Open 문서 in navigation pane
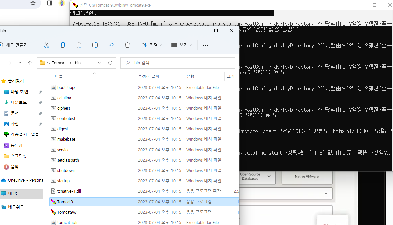393x225 pixels. 14,113
